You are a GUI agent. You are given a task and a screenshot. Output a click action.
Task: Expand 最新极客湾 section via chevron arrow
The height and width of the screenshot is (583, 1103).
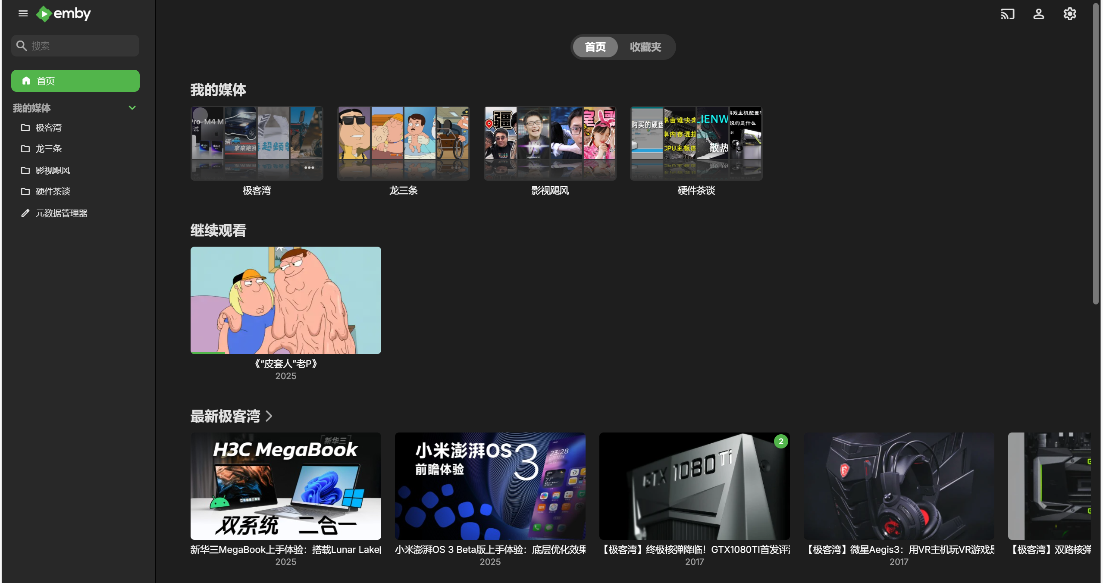[x=269, y=416]
